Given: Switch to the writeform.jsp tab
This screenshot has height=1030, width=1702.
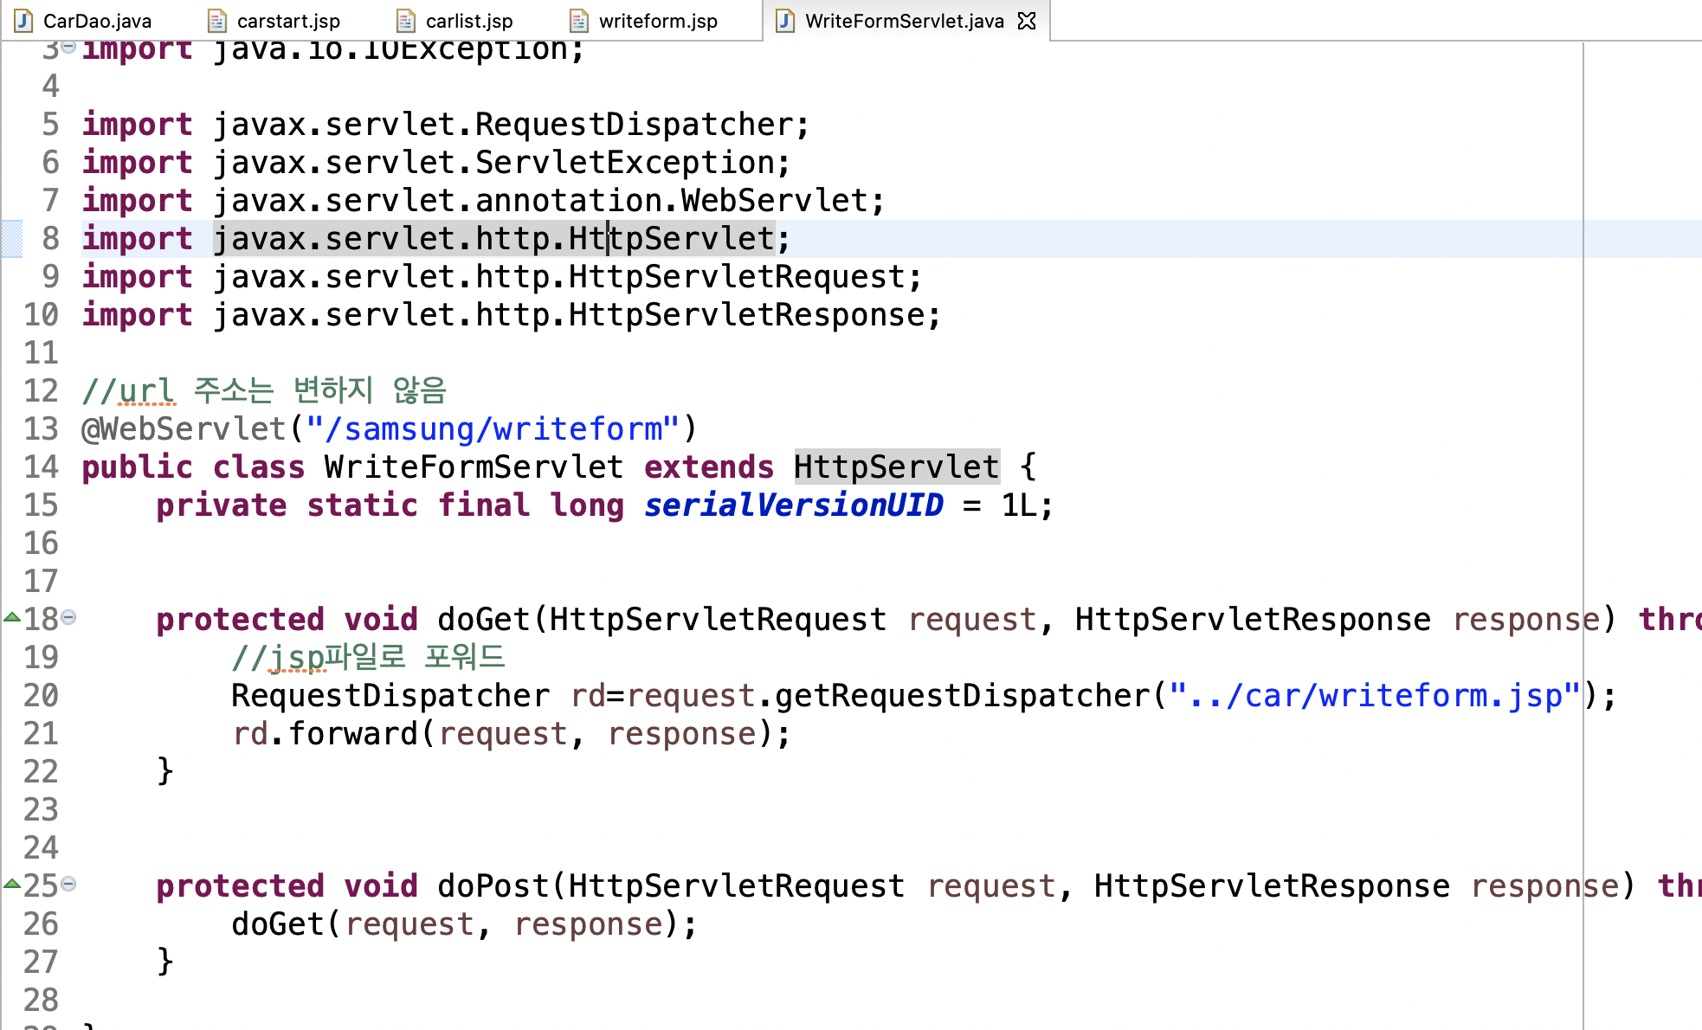Looking at the screenshot, I should pos(657,21).
